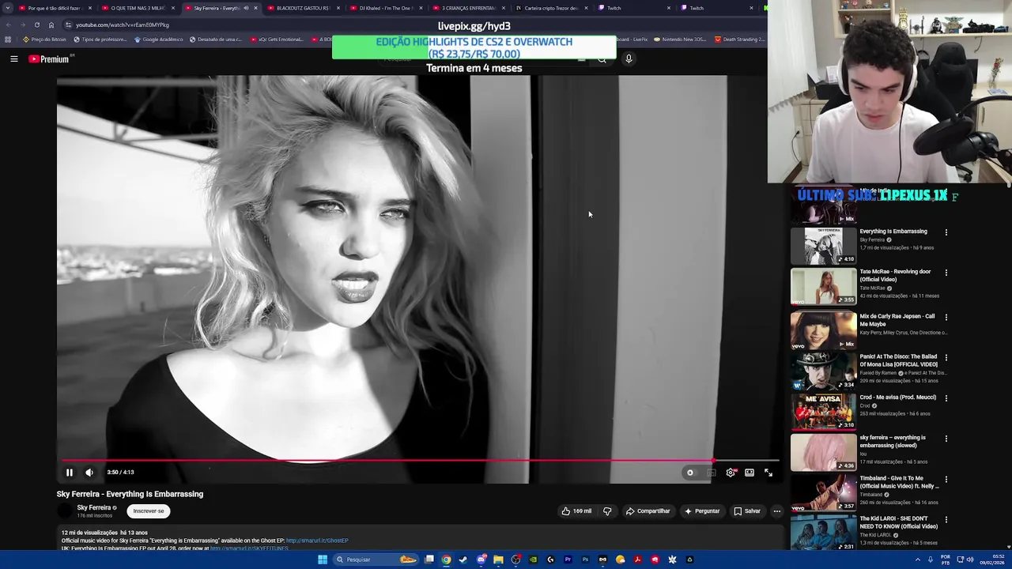Image resolution: width=1012 pixels, height=569 pixels.
Task: Open options for Carly Rae Jepsen mix
Action: pyautogui.click(x=946, y=317)
